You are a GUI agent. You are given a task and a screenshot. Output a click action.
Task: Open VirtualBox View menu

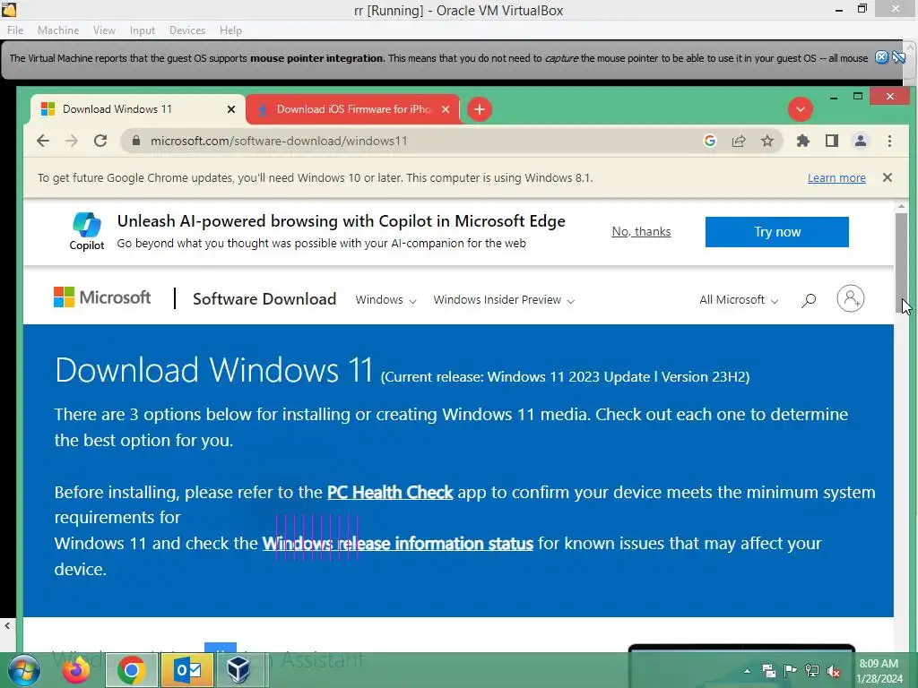click(x=104, y=30)
